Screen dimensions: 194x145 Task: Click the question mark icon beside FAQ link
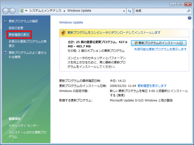5,53
